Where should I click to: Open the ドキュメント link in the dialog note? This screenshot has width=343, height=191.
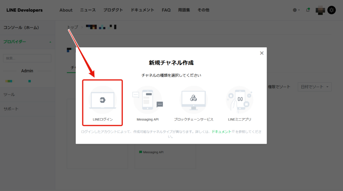click(x=221, y=132)
